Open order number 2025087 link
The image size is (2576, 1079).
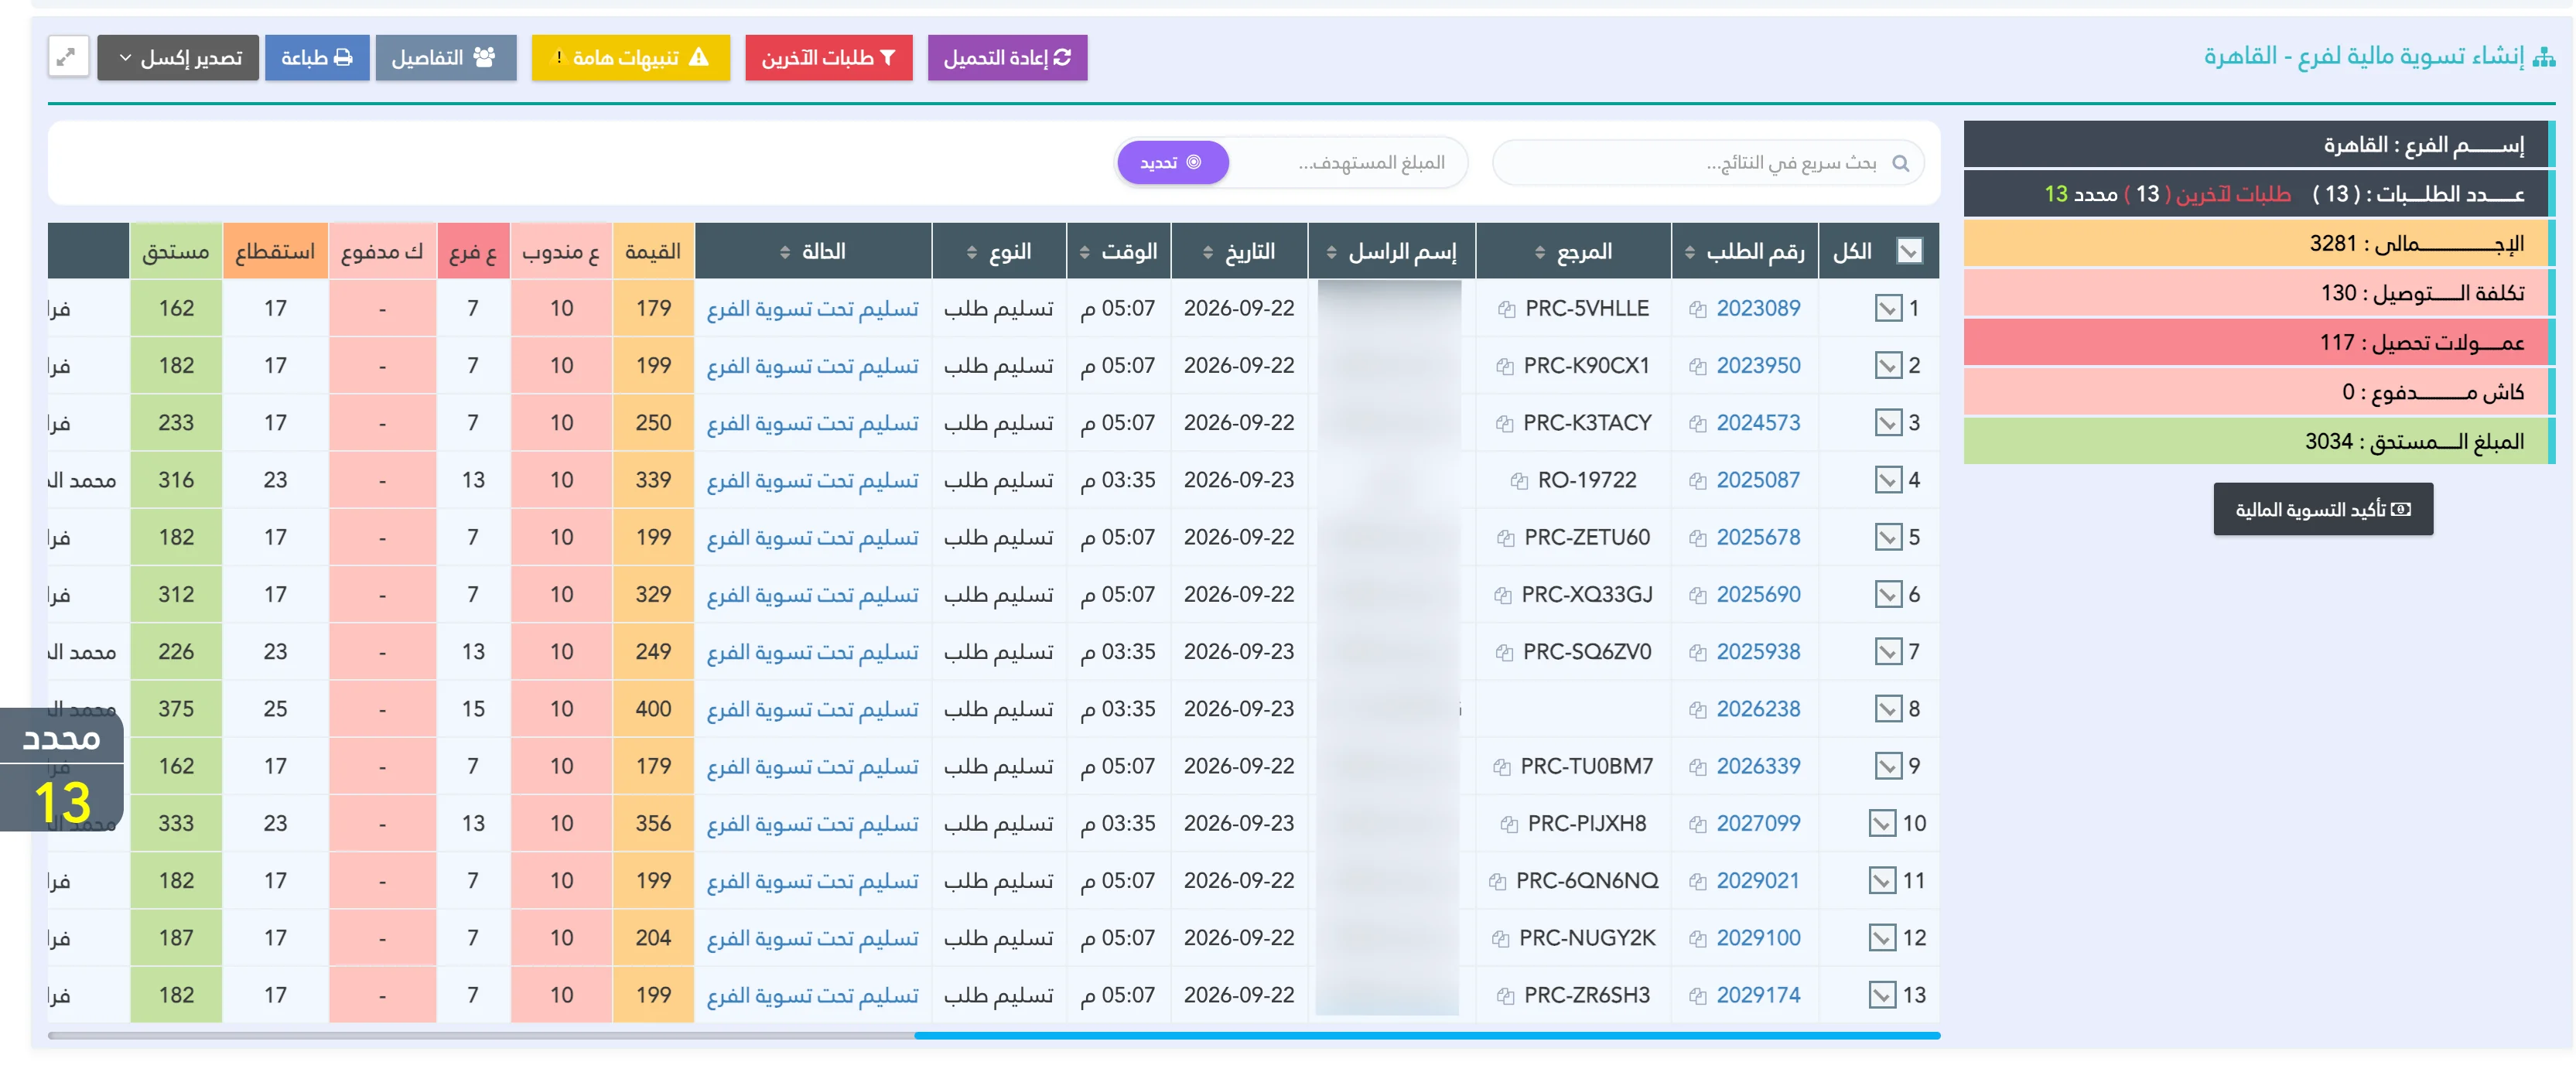pyautogui.click(x=1757, y=480)
